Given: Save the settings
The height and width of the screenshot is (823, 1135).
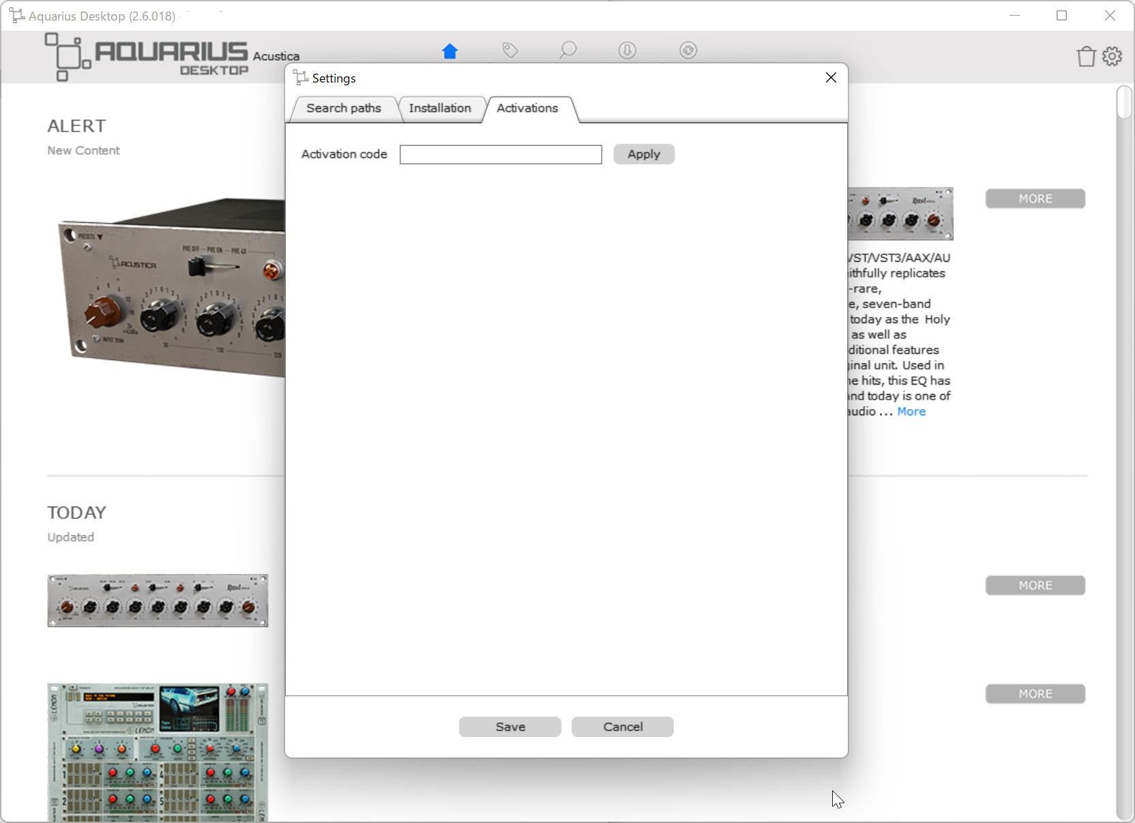Looking at the screenshot, I should click(510, 727).
